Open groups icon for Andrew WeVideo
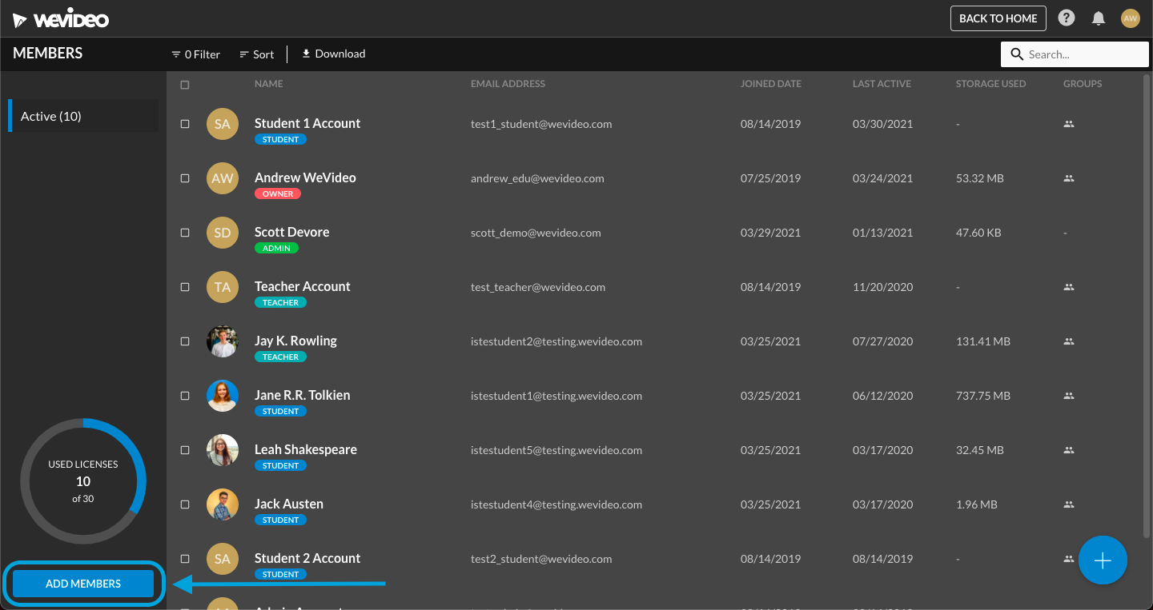The image size is (1153, 610). tap(1068, 178)
